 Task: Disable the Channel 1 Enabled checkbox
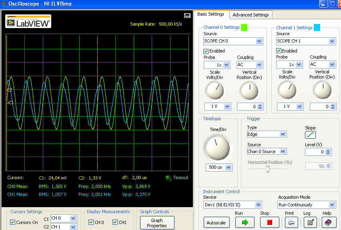point(279,51)
